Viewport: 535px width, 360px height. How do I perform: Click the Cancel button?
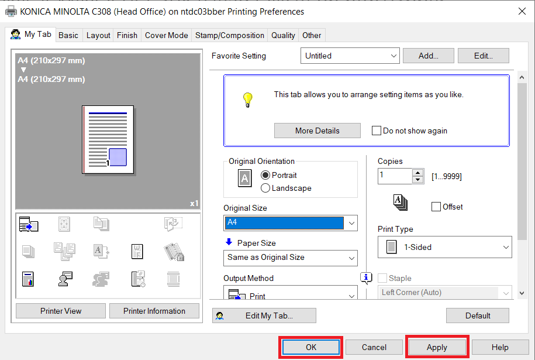tap(374, 347)
